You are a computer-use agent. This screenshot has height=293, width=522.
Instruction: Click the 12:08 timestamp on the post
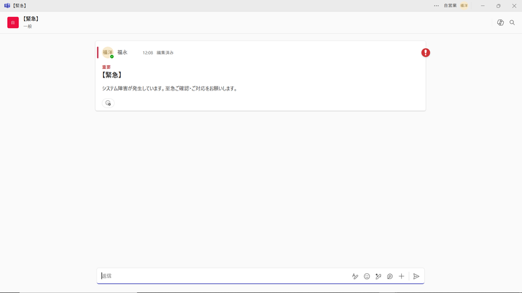(x=147, y=53)
